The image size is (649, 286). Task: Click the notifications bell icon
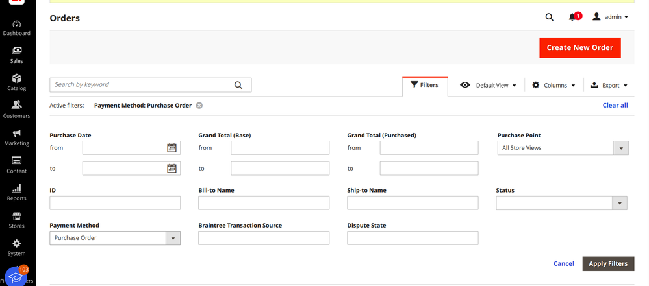click(572, 18)
